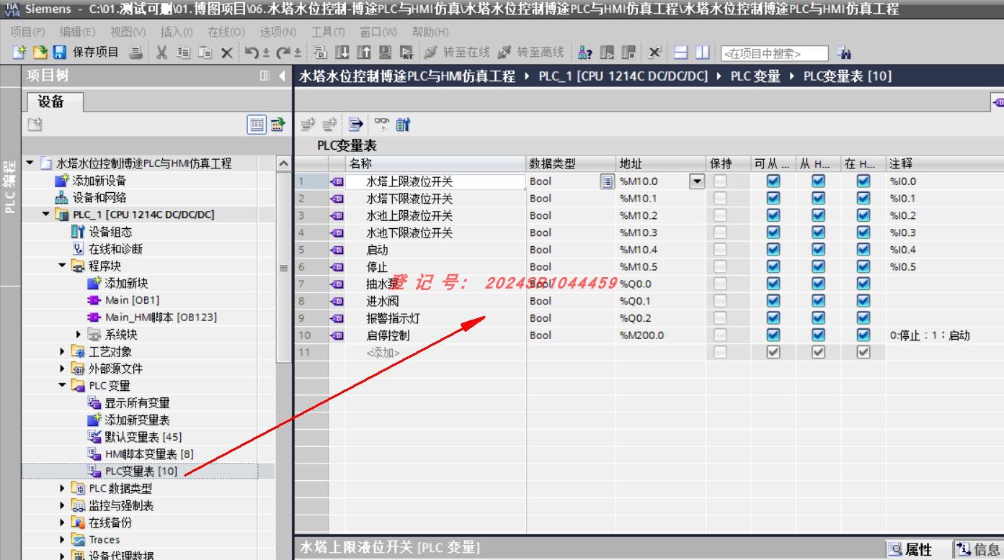Expand the 系统块 folder
Image resolution: width=1004 pixels, height=560 pixels.
click(x=79, y=335)
